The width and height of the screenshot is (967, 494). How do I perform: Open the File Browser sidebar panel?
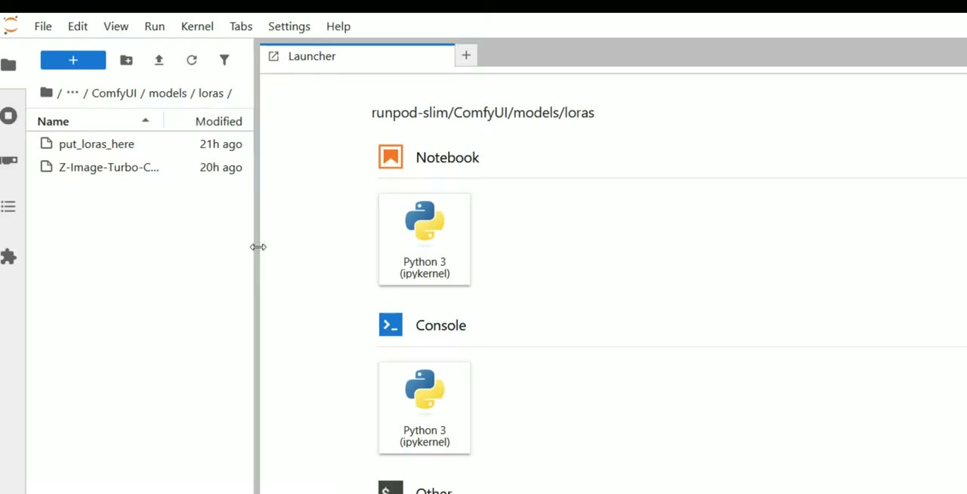pyautogui.click(x=8, y=65)
